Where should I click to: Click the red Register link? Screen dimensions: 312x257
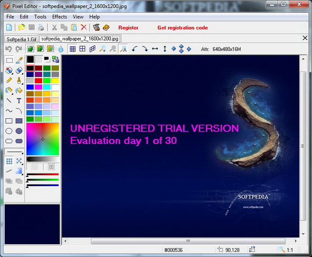(129, 28)
